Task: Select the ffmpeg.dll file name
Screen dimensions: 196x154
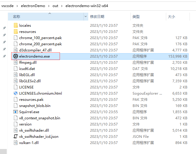Action: pyautogui.click(x=28, y=62)
